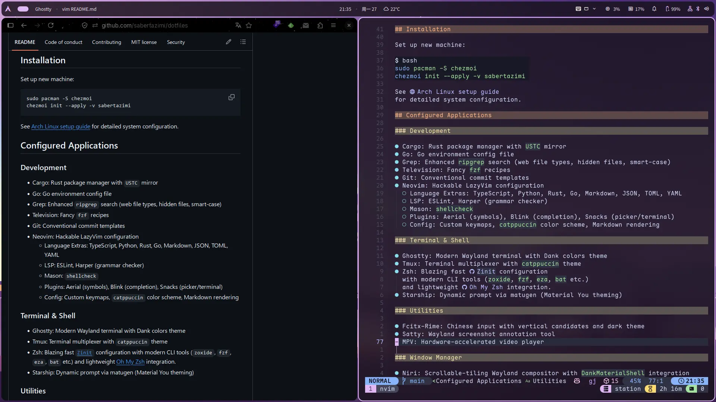Viewport: 716px width, 402px height.
Task: Place cursor on '## Installation' heading in vim
Action: tap(423, 29)
